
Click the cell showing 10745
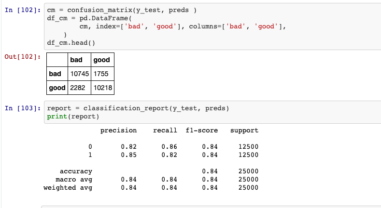(79, 74)
